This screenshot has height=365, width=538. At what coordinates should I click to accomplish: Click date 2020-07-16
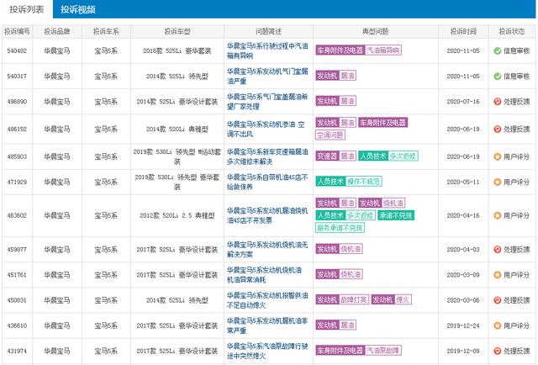(x=463, y=102)
